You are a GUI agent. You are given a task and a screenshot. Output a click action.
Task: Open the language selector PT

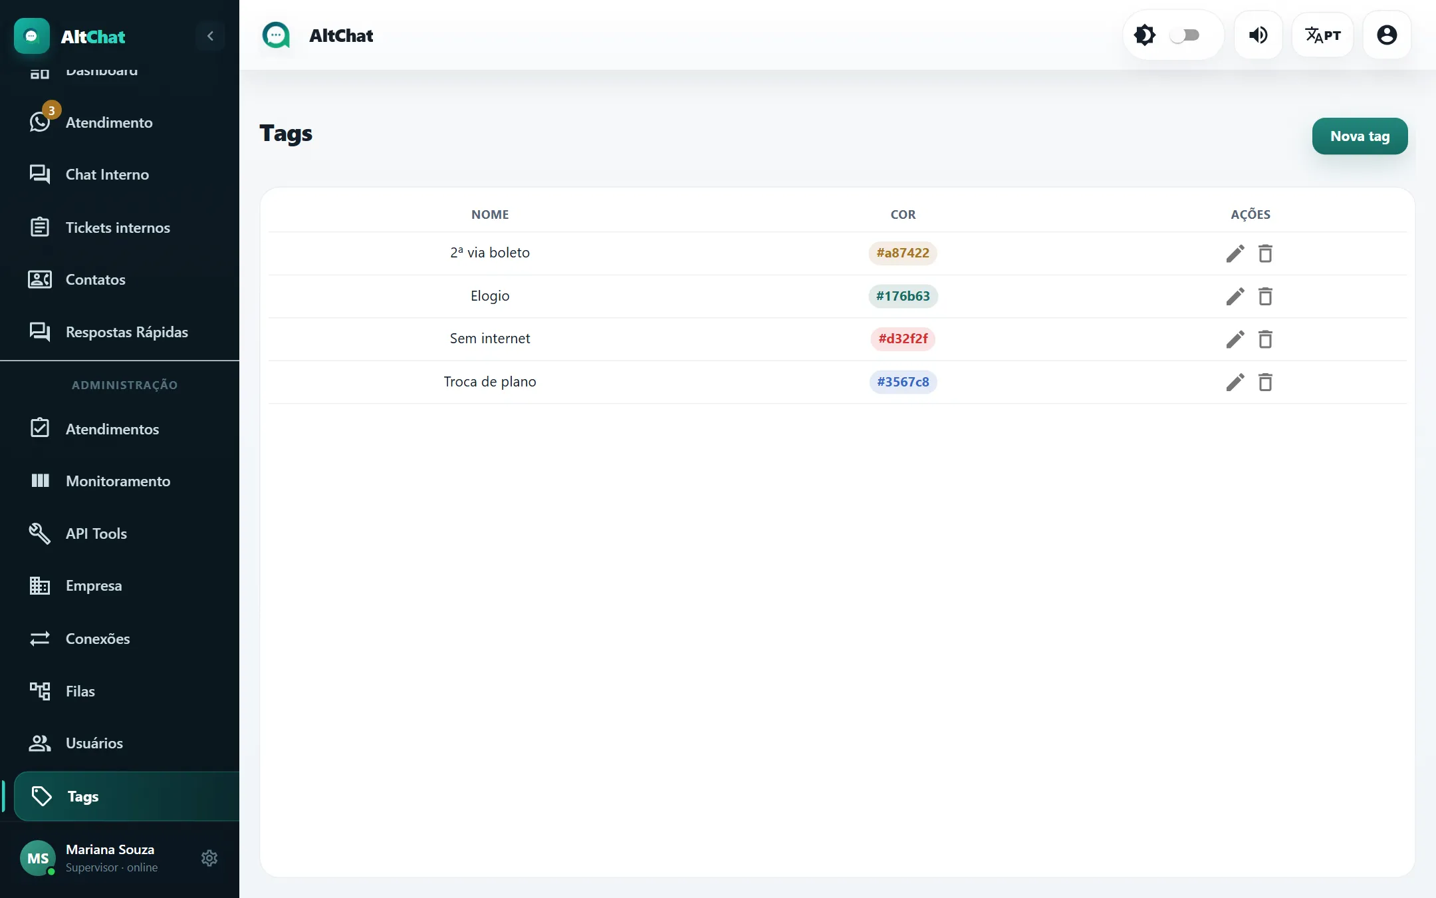point(1322,35)
